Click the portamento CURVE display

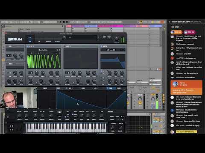tap(120, 127)
